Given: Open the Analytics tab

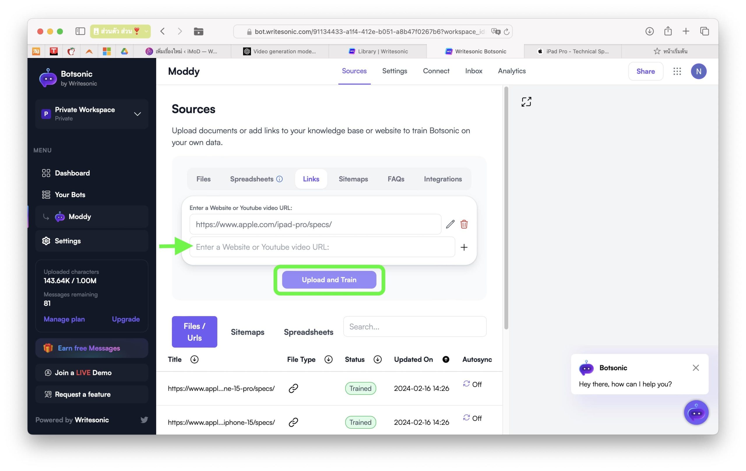Looking at the screenshot, I should click(511, 71).
